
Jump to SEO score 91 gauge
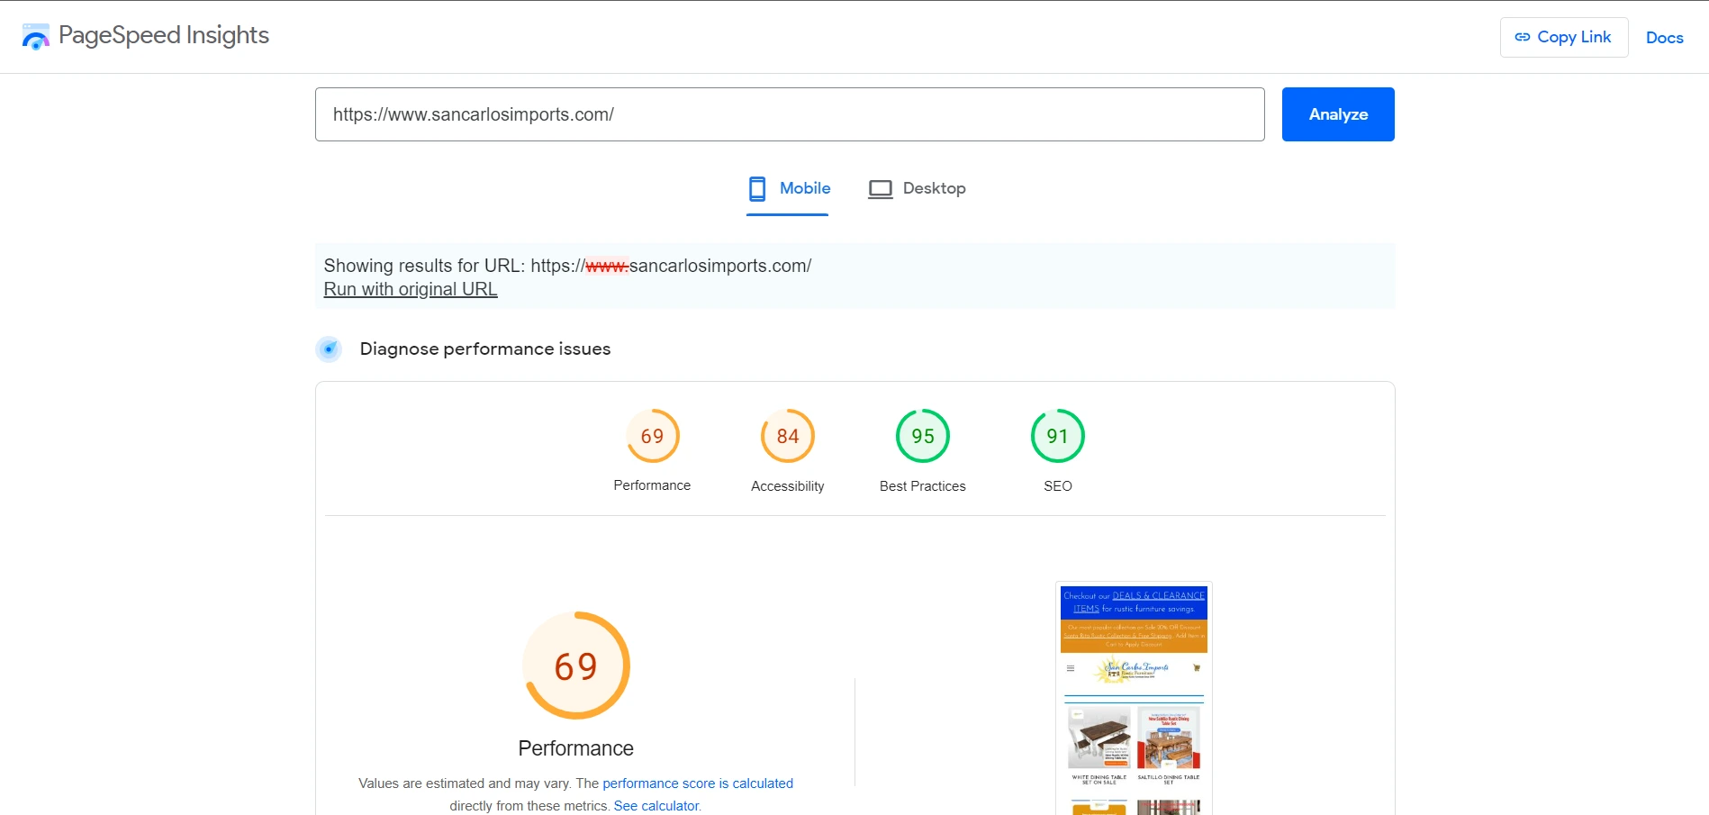coord(1058,436)
